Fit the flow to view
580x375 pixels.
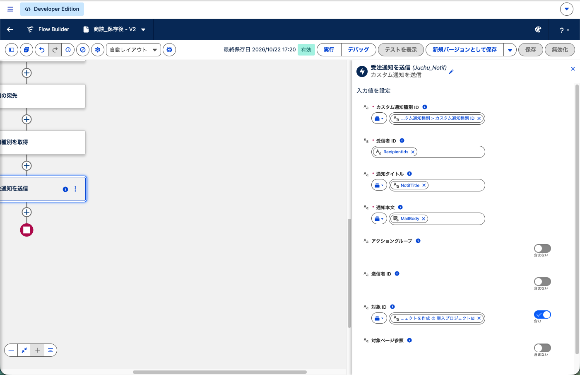tap(24, 350)
